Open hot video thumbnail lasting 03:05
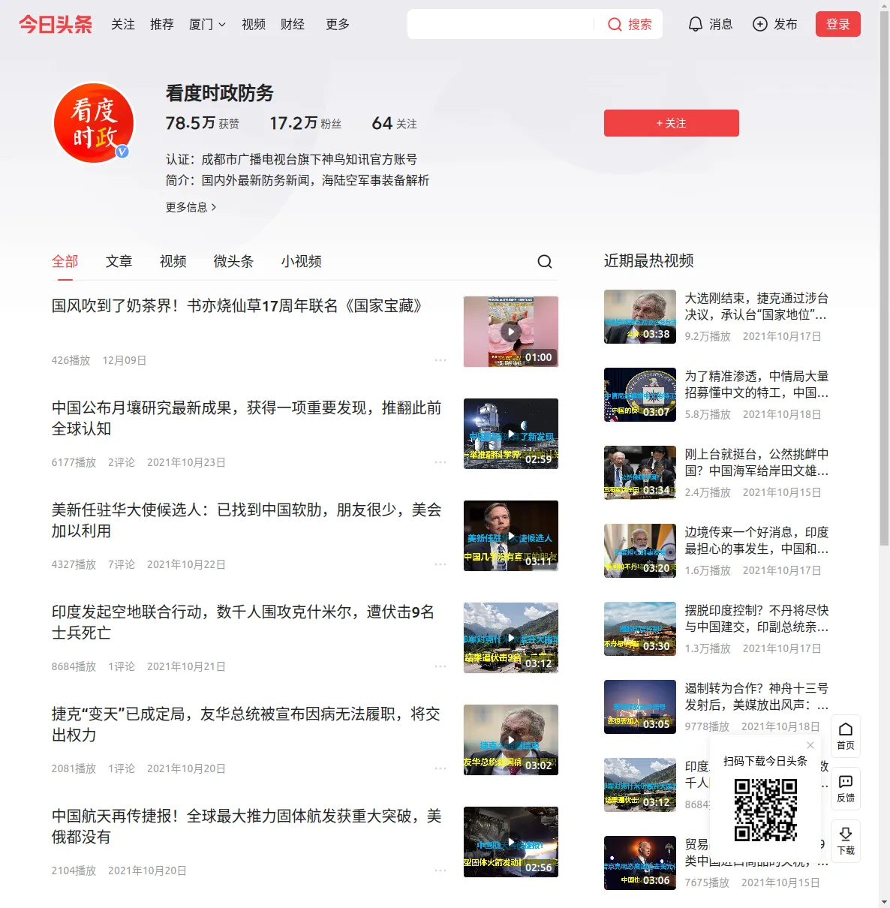The width and height of the screenshot is (890, 908). pos(640,707)
